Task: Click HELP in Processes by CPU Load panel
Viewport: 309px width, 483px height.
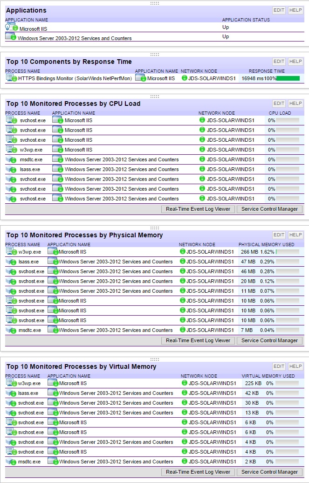Action: [x=295, y=103]
